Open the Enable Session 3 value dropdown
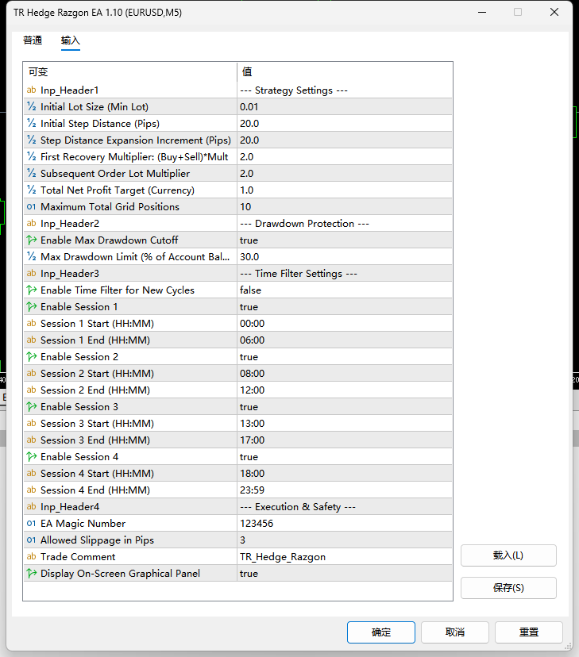579x657 pixels. click(344, 407)
